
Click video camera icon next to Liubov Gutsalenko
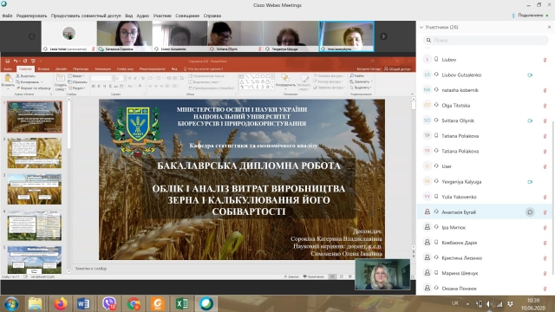point(530,75)
